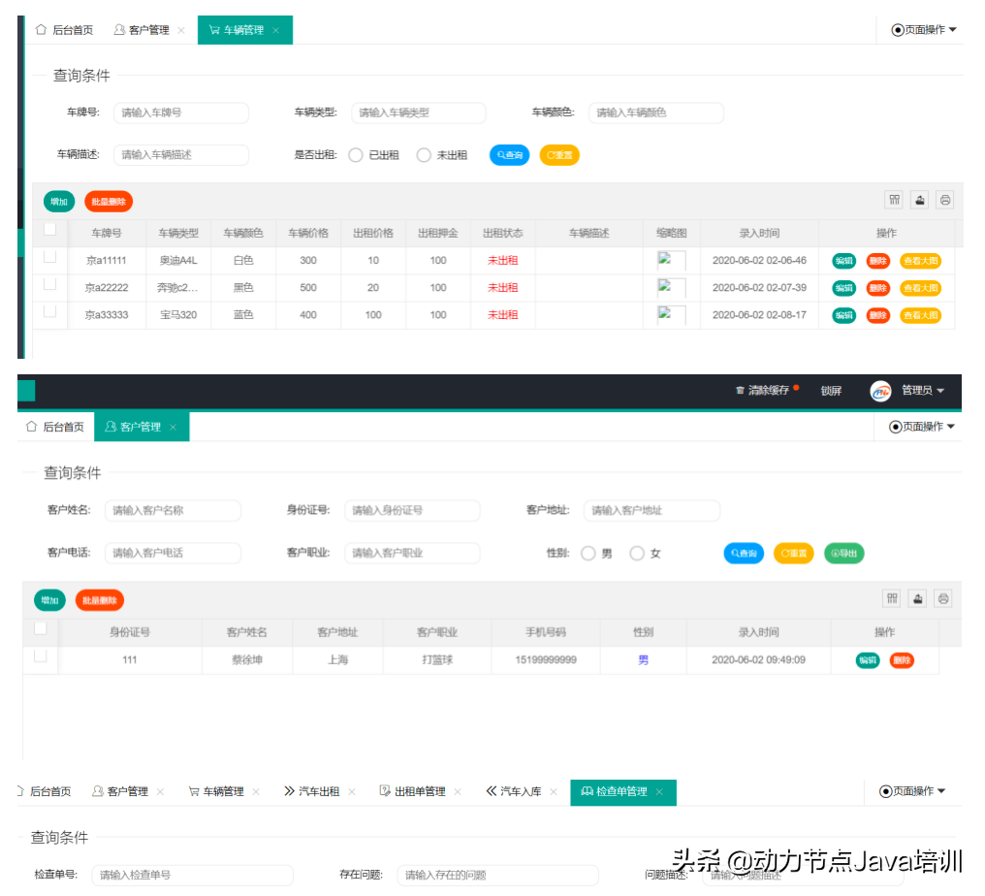
Task: Open the 管理员 account dropdown menu
Action: [918, 391]
